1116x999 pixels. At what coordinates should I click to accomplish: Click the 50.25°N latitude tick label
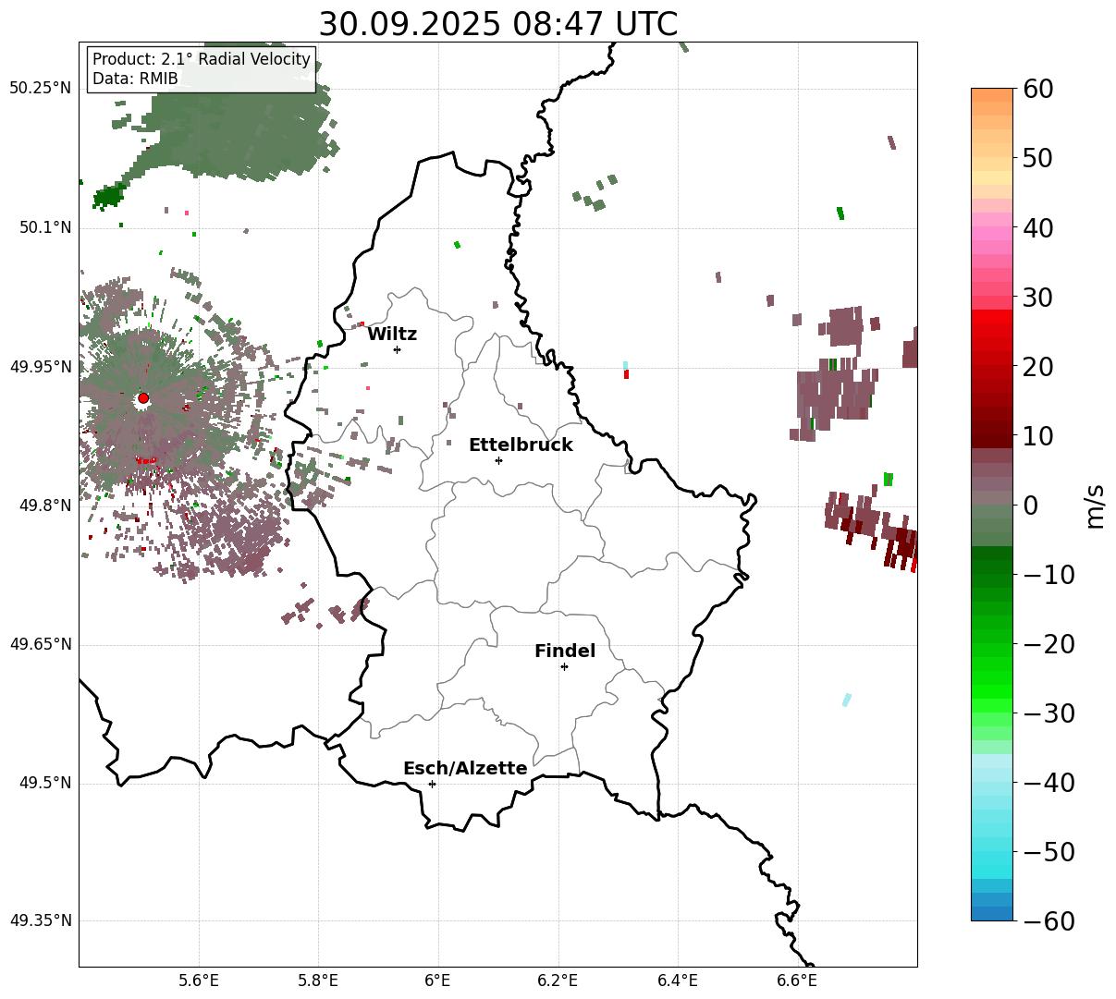[x=41, y=88]
